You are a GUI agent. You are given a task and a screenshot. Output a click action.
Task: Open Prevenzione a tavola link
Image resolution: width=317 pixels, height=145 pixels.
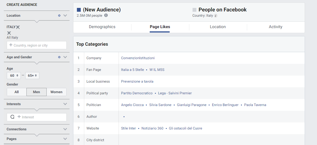pos(137,81)
